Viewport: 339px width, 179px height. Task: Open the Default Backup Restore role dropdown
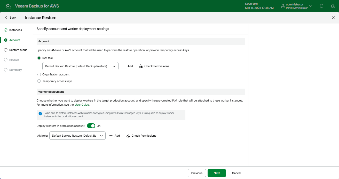[x=80, y=66]
